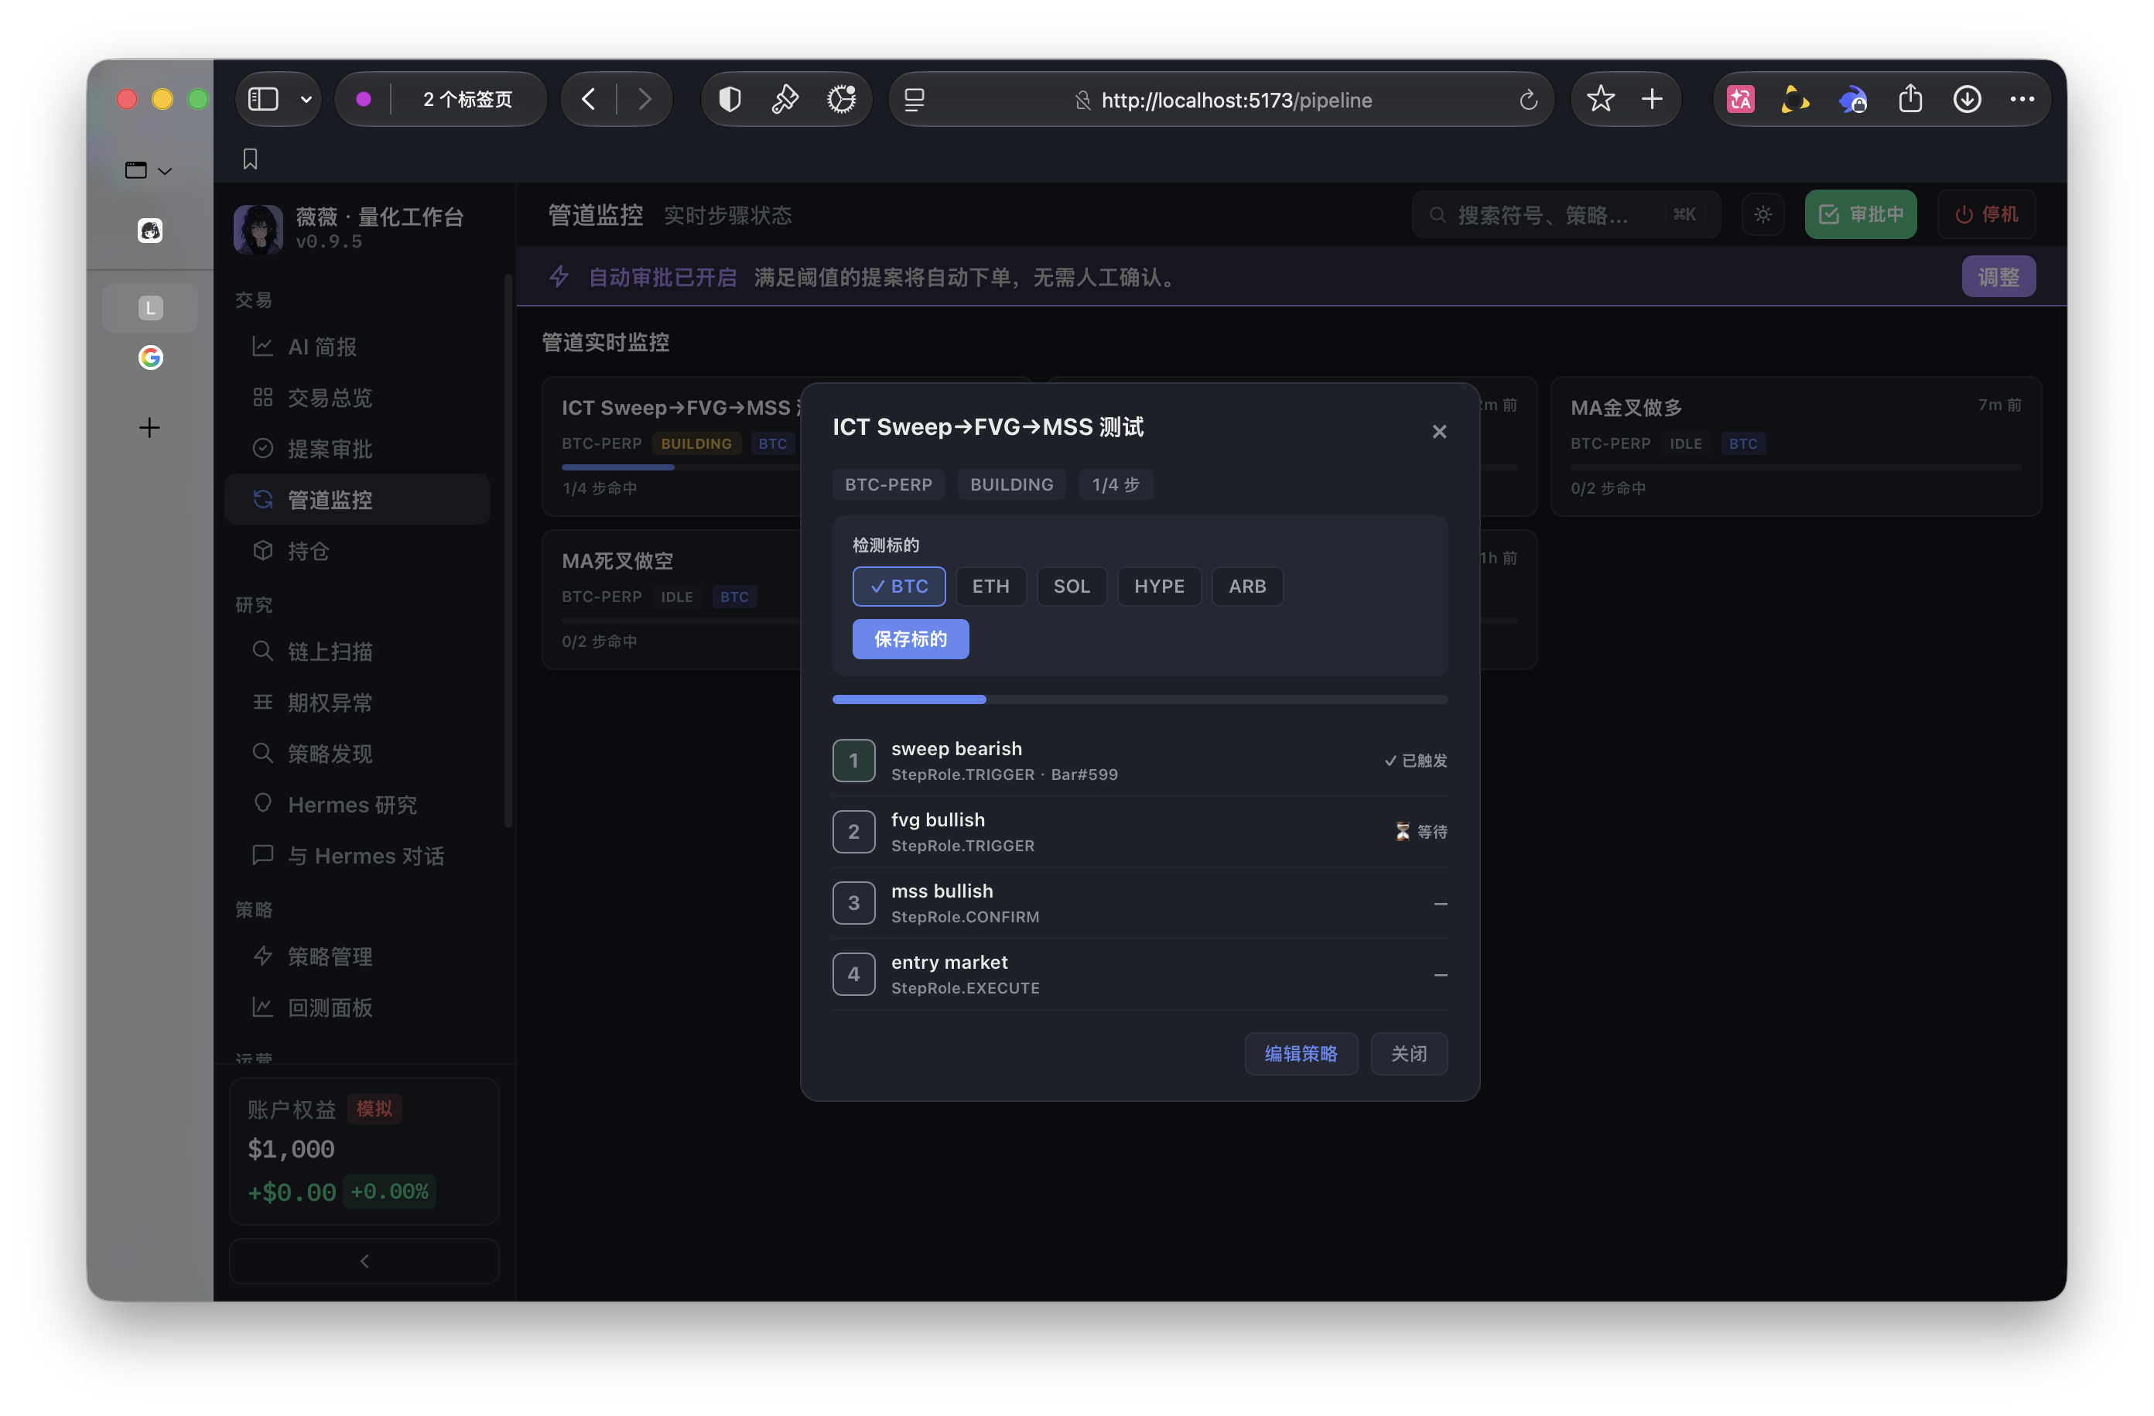The height and width of the screenshot is (1416, 2154).
Task: Open the yellow triangle extension icon
Action: 1796,100
